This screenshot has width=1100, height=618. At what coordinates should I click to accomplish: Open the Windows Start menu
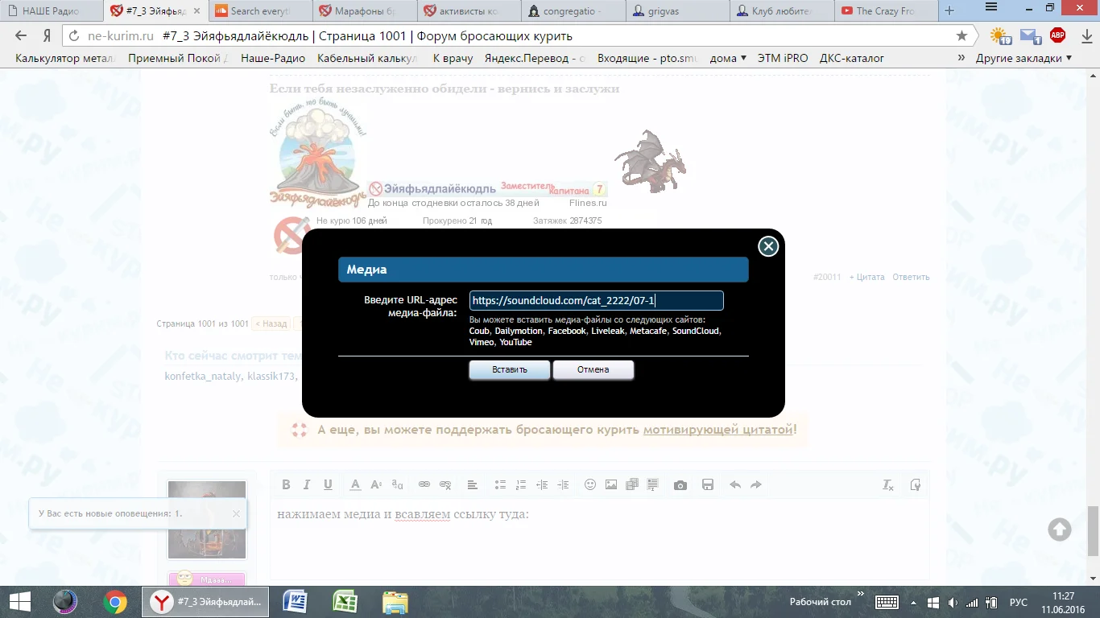(19, 602)
